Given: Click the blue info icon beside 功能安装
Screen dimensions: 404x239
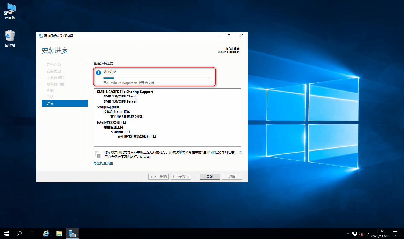Looking at the screenshot, I should [99, 73].
